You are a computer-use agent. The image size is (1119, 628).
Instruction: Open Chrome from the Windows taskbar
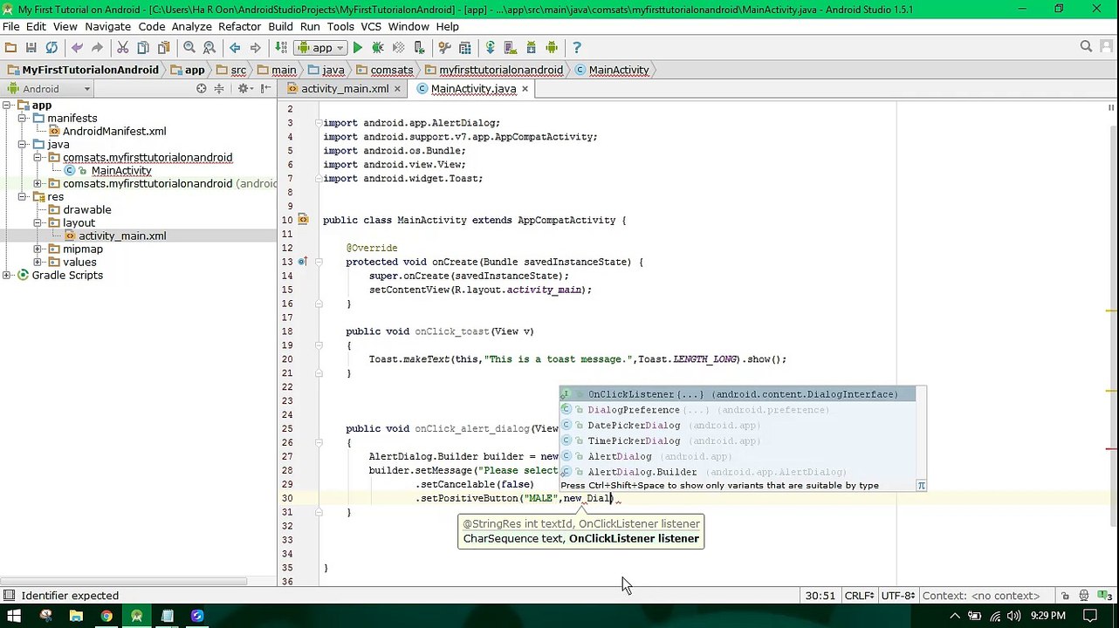click(x=106, y=616)
